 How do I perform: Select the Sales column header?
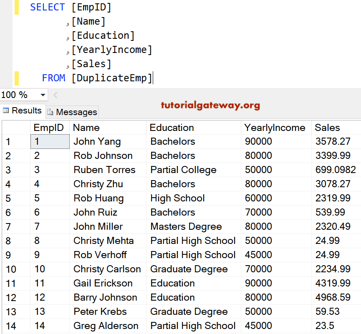coord(327,128)
